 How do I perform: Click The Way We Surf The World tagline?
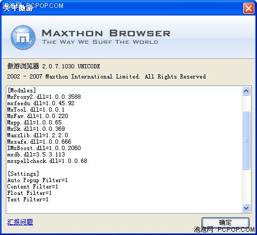point(100,42)
